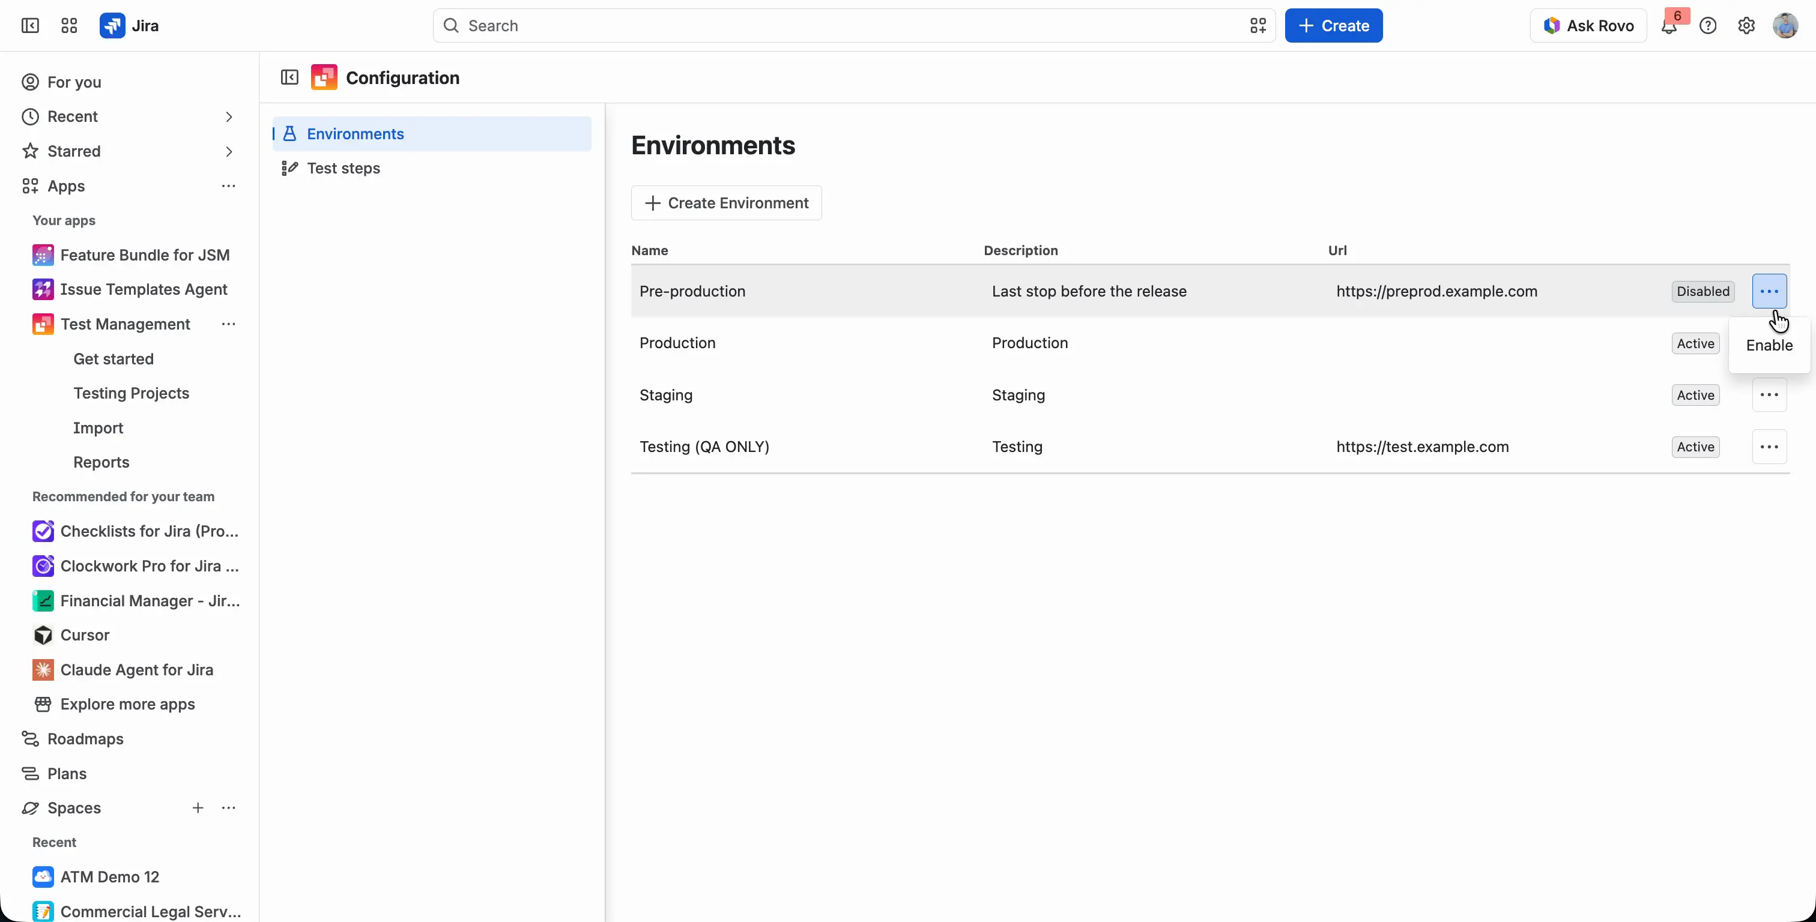Collapse the Configuration side panel
1816x922 pixels.
pos(289,77)
